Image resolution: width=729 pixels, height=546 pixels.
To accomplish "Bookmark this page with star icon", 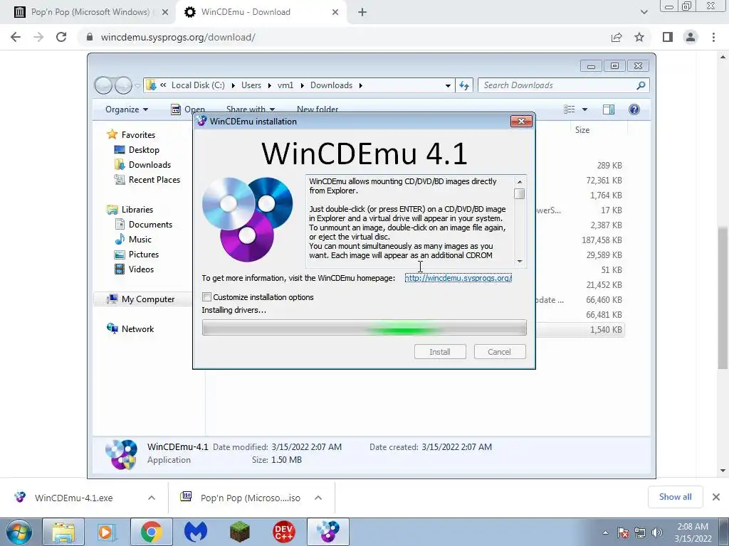I will (639, 37).
